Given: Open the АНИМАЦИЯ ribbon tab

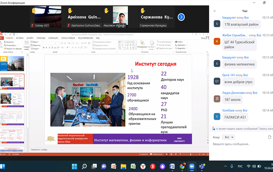Looking at the screenshot, I should pyautogui.click(x=53, y=38).
